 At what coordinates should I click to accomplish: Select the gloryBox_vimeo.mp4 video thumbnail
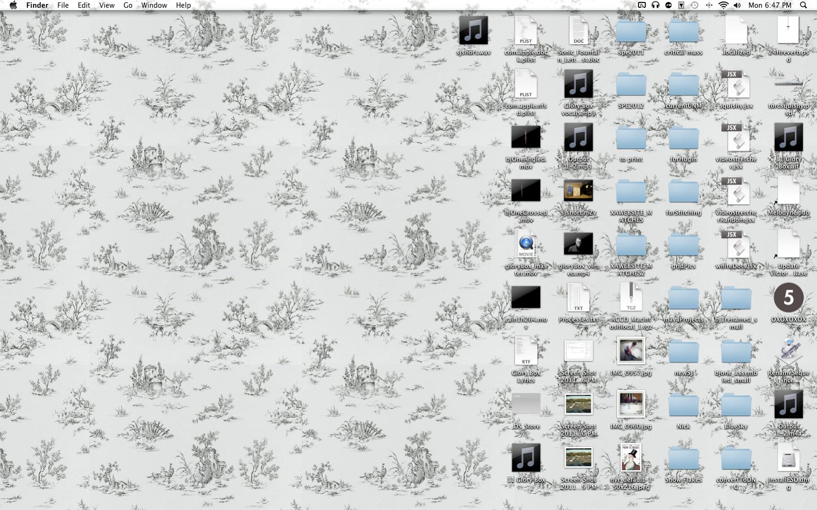[579, 244]
